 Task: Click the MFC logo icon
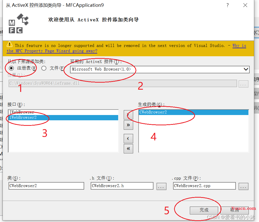(x=19, y=23)
